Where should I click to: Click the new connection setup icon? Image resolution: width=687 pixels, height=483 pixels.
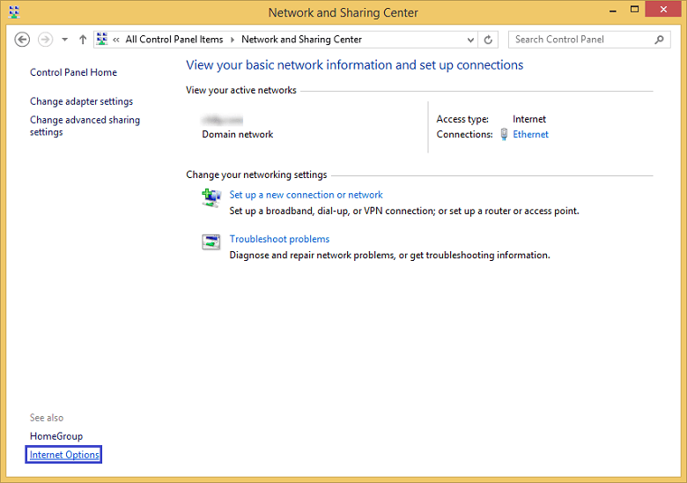tap(211, 197)
